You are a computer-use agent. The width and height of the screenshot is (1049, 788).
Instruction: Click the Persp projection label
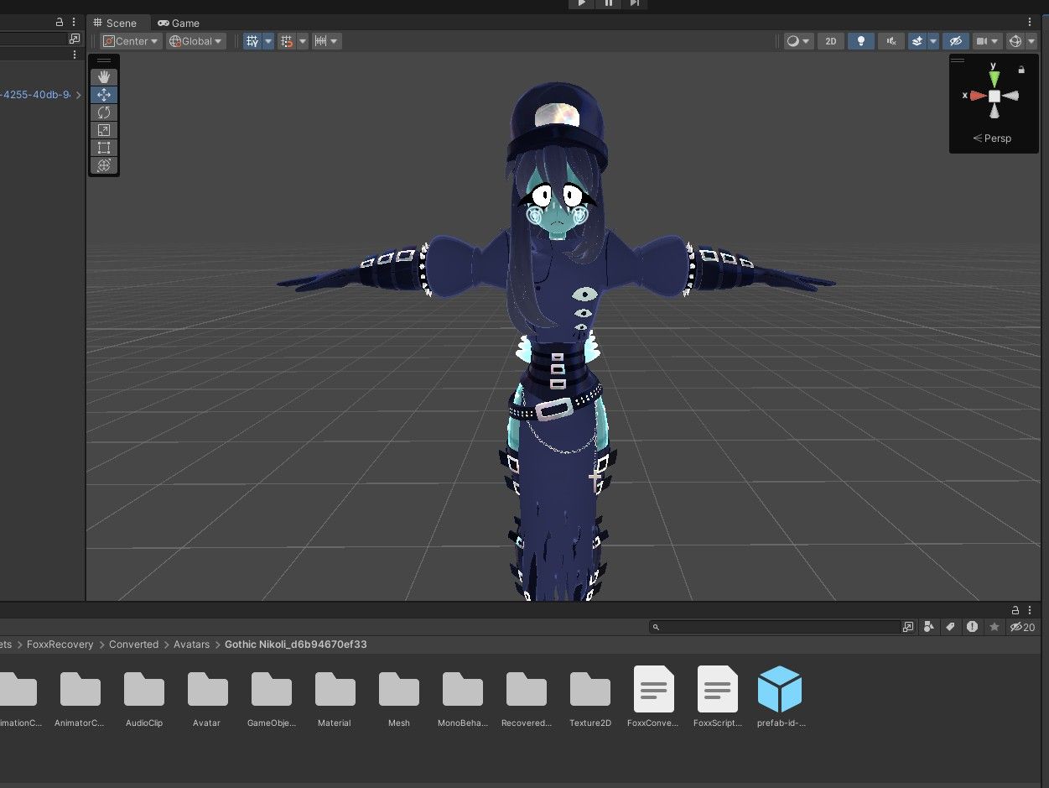pyautogui.click(x=993, y=138)
